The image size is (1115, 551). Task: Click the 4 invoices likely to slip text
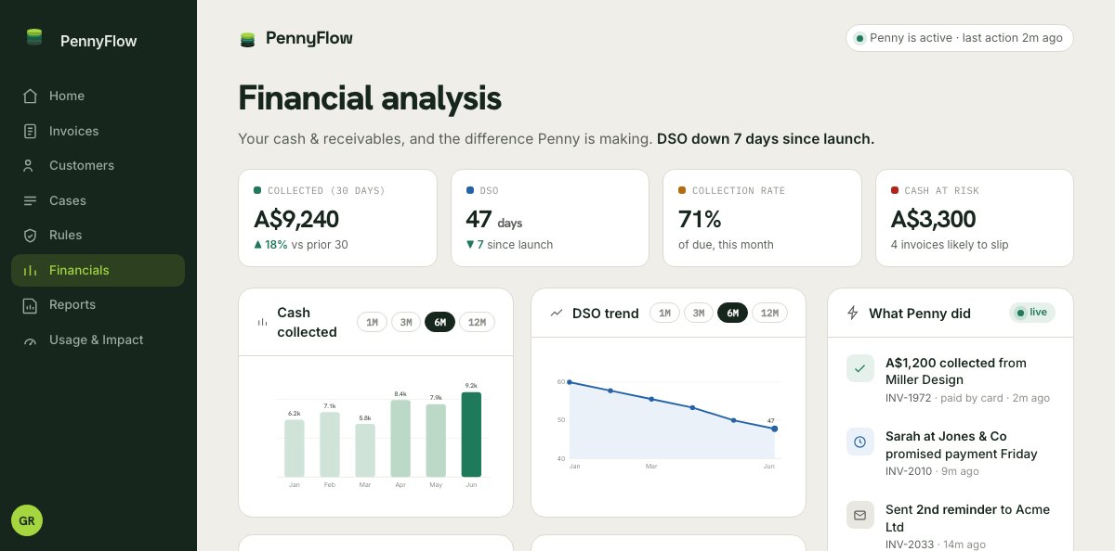click(950, 245)
